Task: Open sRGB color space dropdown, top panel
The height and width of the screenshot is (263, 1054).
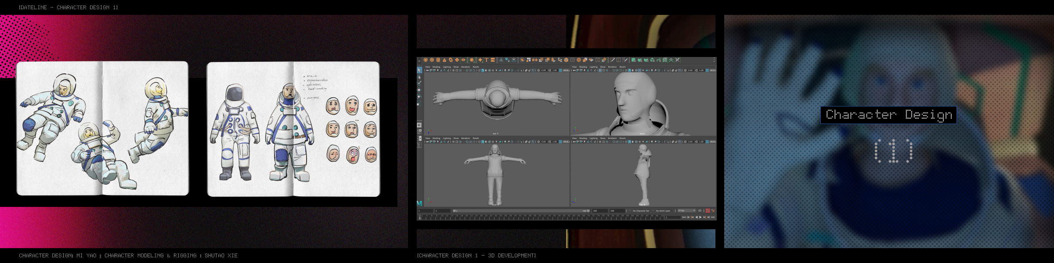Action: (x=566, y=70)
